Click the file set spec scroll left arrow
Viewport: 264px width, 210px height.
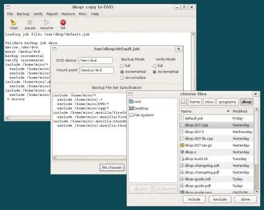[55, 157]
